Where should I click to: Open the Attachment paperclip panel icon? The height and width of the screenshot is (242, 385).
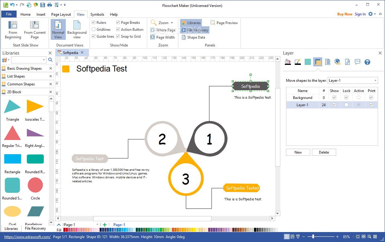click(348, 62)
